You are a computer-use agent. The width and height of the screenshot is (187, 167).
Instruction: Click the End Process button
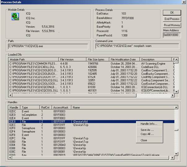point(172,19)
